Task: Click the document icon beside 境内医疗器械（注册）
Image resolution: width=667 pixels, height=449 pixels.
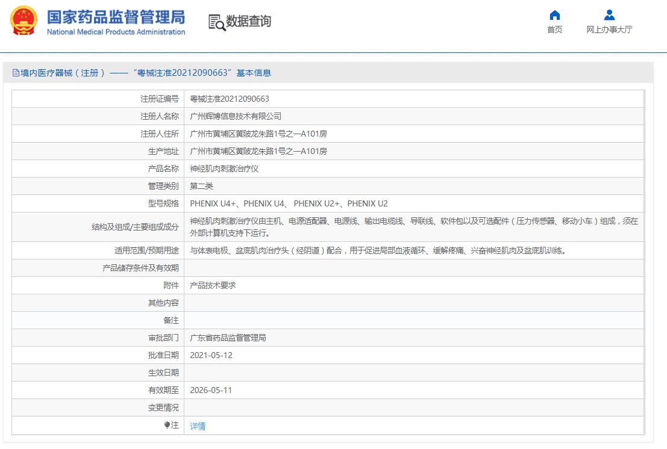Action: coord(15,72)
